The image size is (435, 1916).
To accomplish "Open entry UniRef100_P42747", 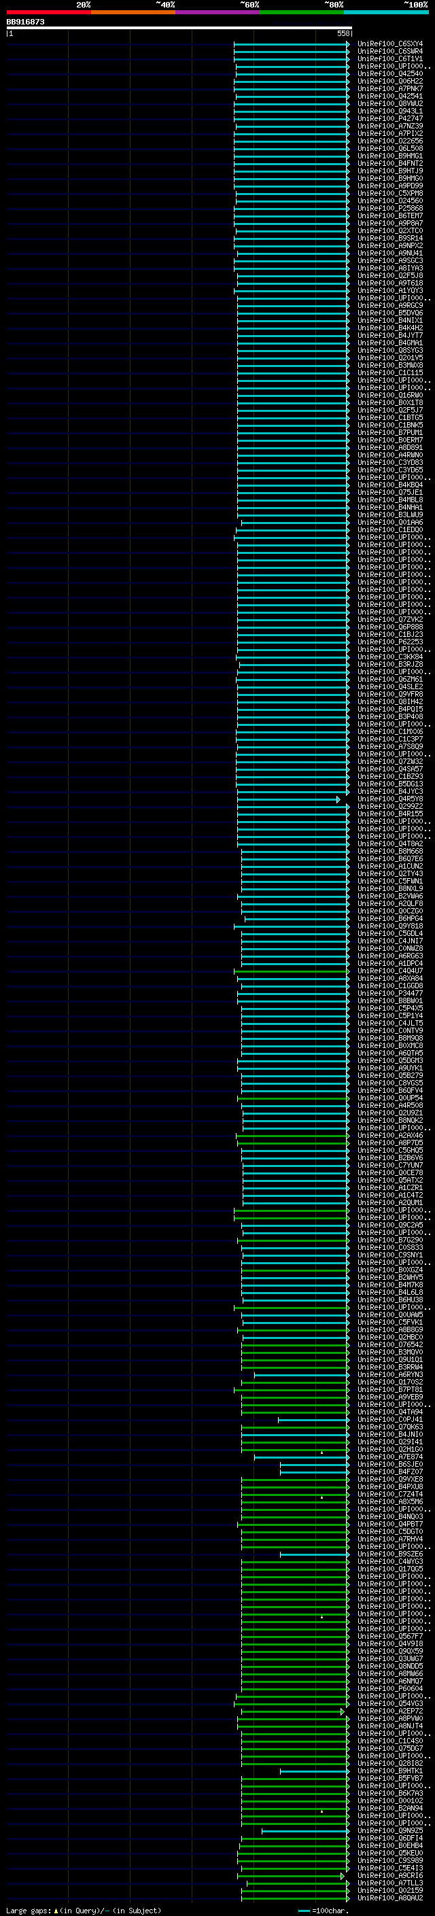I will (389, 118).
